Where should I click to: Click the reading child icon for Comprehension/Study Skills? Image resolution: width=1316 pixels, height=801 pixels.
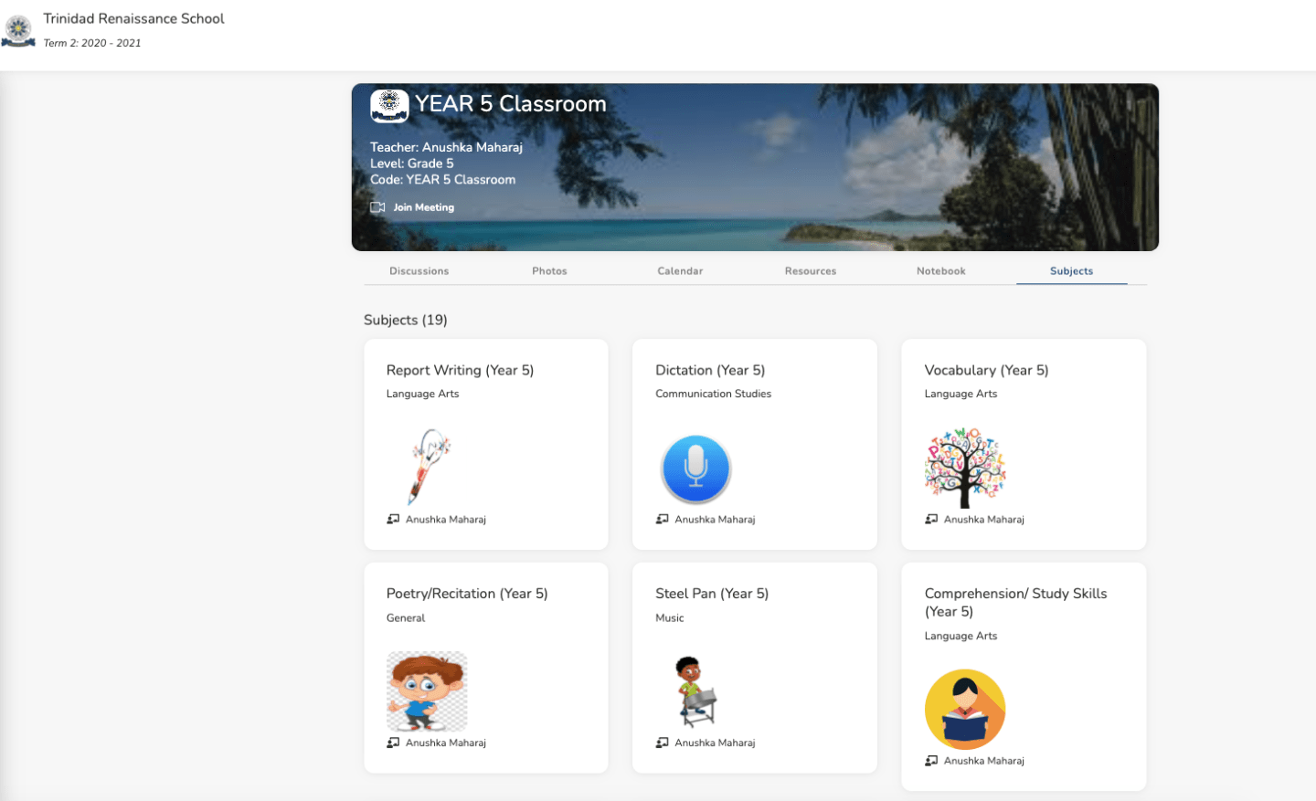(965, 710)
